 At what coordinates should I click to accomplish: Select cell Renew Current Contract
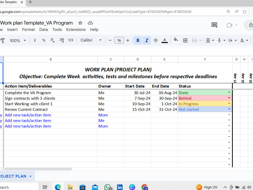[x=51, y=109]
